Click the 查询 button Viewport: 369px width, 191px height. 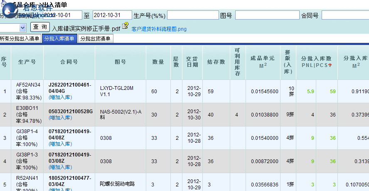point(40,27)
